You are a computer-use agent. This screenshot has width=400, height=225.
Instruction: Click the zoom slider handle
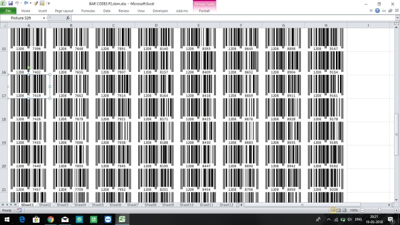[x=379, y=210]
